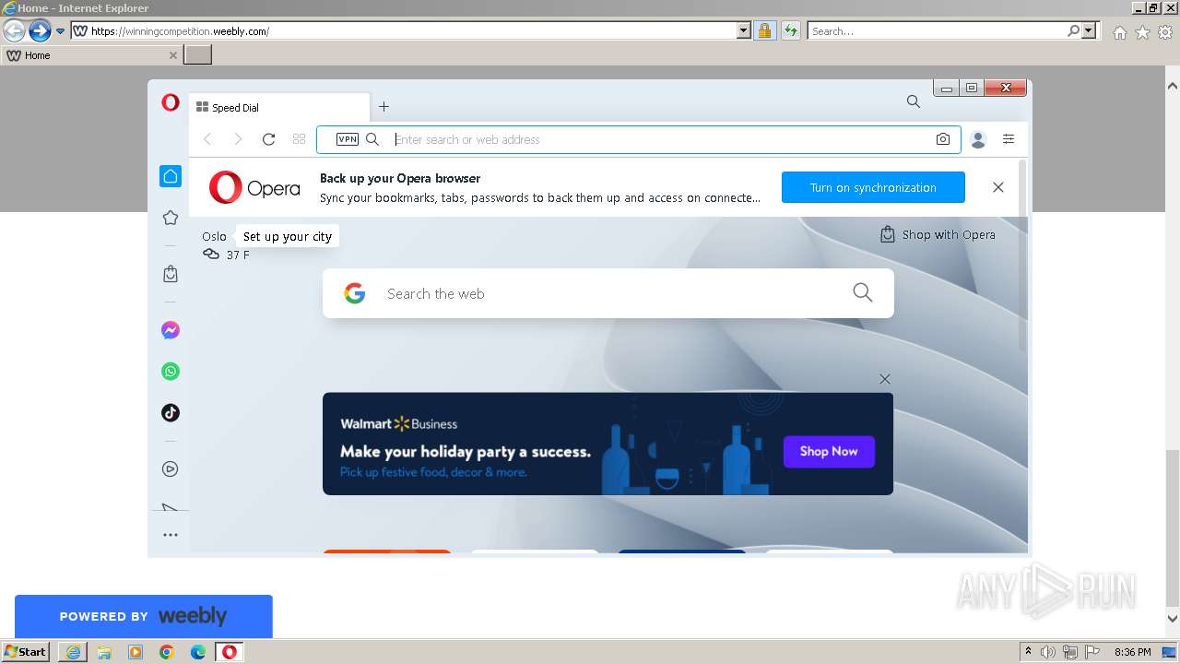Click the IE Home icon
Screen dimensions: 1180x664
[1119, 32]
